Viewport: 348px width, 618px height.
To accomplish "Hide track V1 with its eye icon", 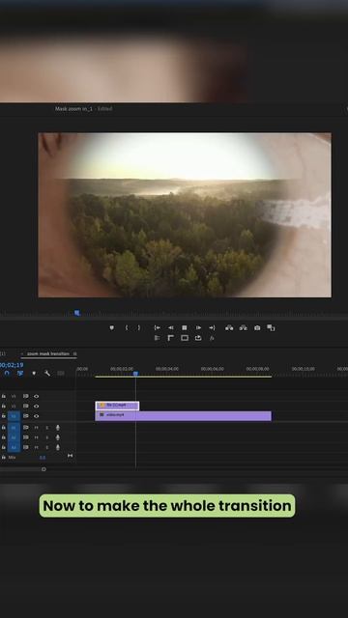I will click(37, 416).
